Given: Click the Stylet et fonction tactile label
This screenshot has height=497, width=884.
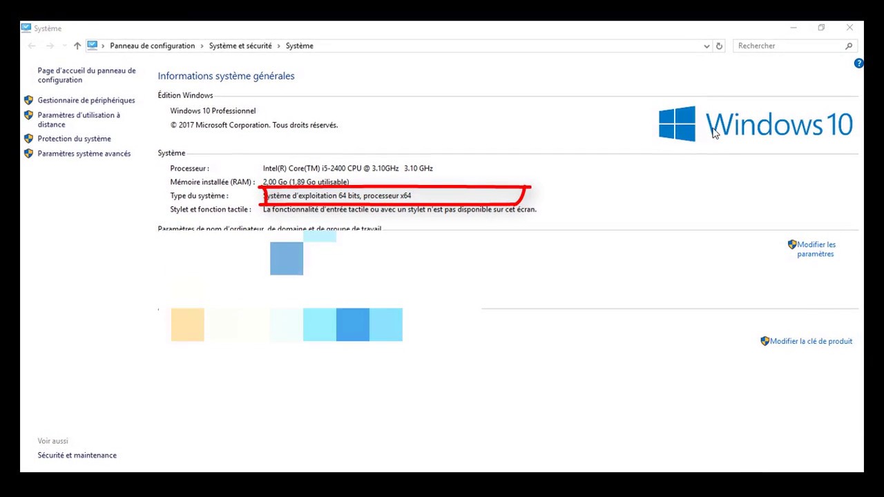Looking at the screenshot, I should 211,209.
